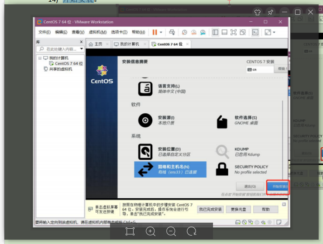323x244 pixels.
Task: Zoom out with the magnifier minus icon
Action: pyautogui.click(x=171, y=231)
